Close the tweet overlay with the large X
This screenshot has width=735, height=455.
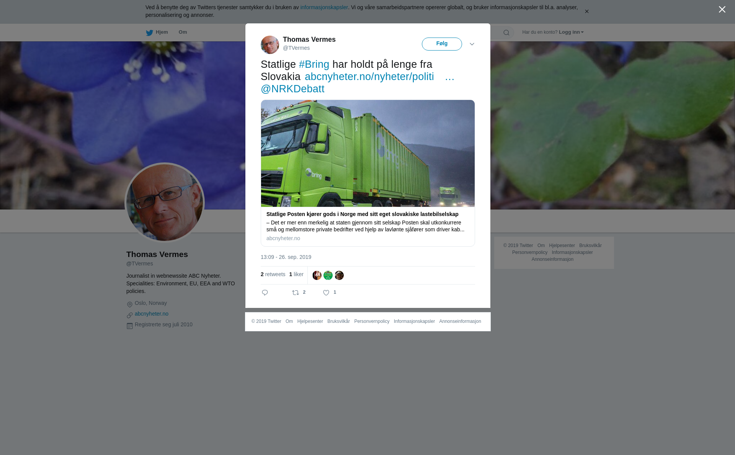tap(722, 10)
